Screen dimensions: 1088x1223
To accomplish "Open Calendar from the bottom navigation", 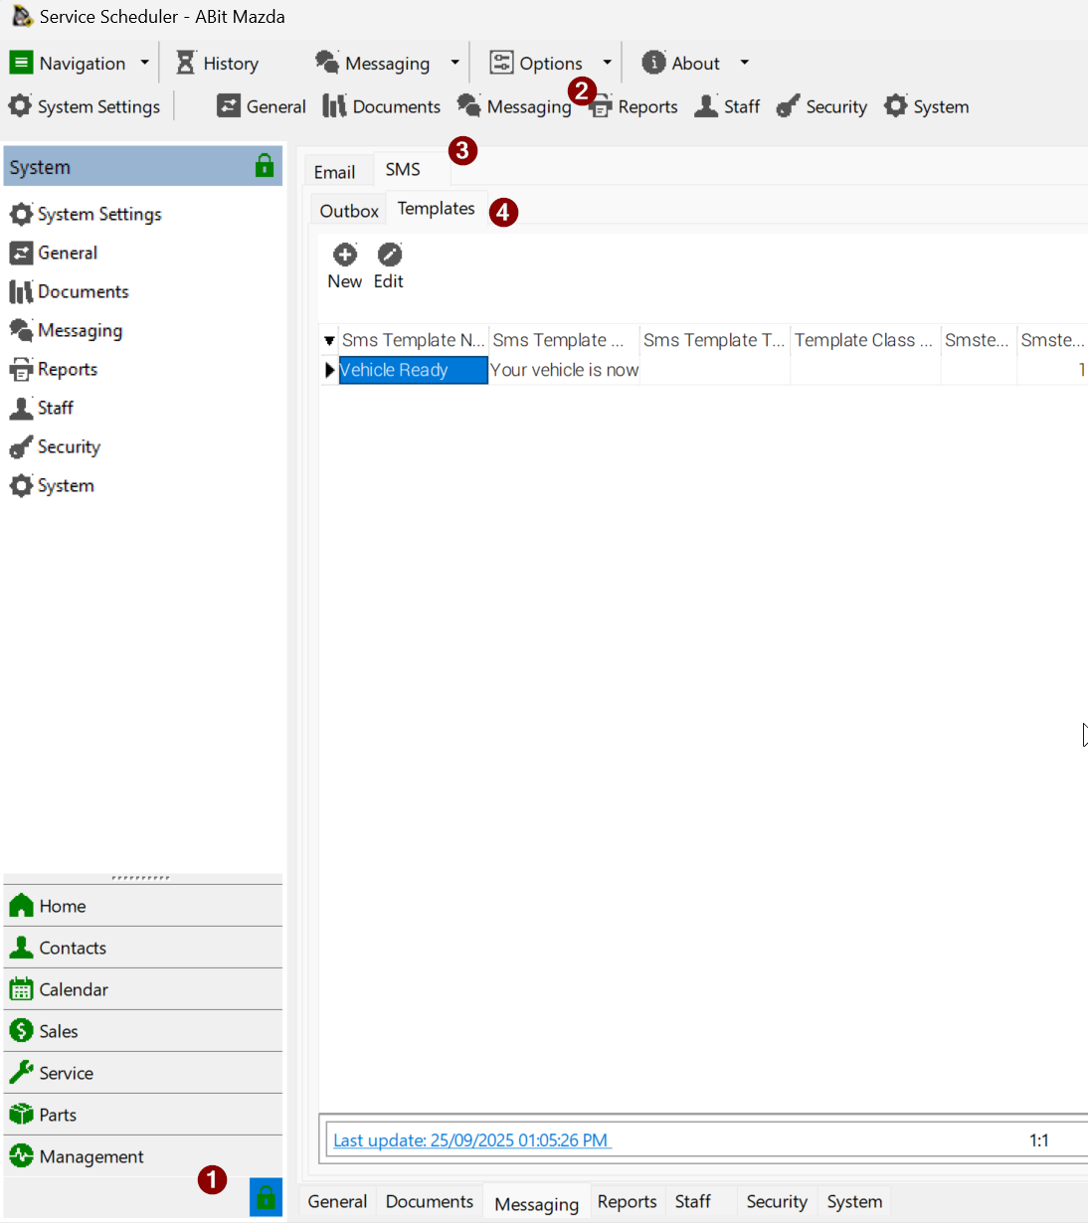I will click(x=73, y=989).
